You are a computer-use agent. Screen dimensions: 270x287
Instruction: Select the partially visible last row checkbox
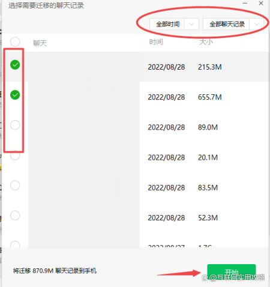pyautogui.click(x=15, y=244)
